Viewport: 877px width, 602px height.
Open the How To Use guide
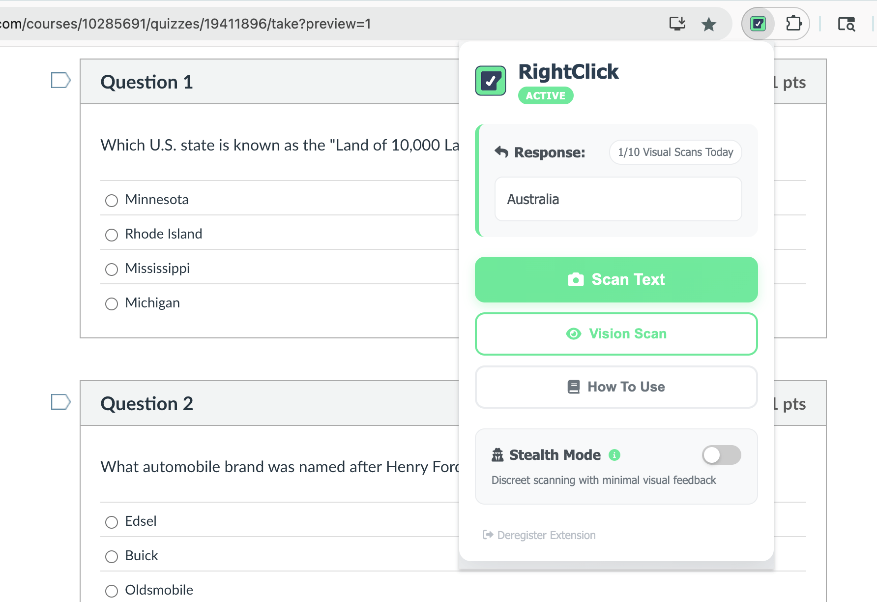click(616, 387)
